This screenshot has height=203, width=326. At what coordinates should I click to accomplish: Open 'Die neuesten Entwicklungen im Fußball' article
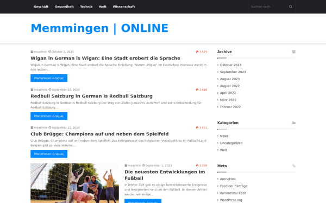tap(165, 175)
